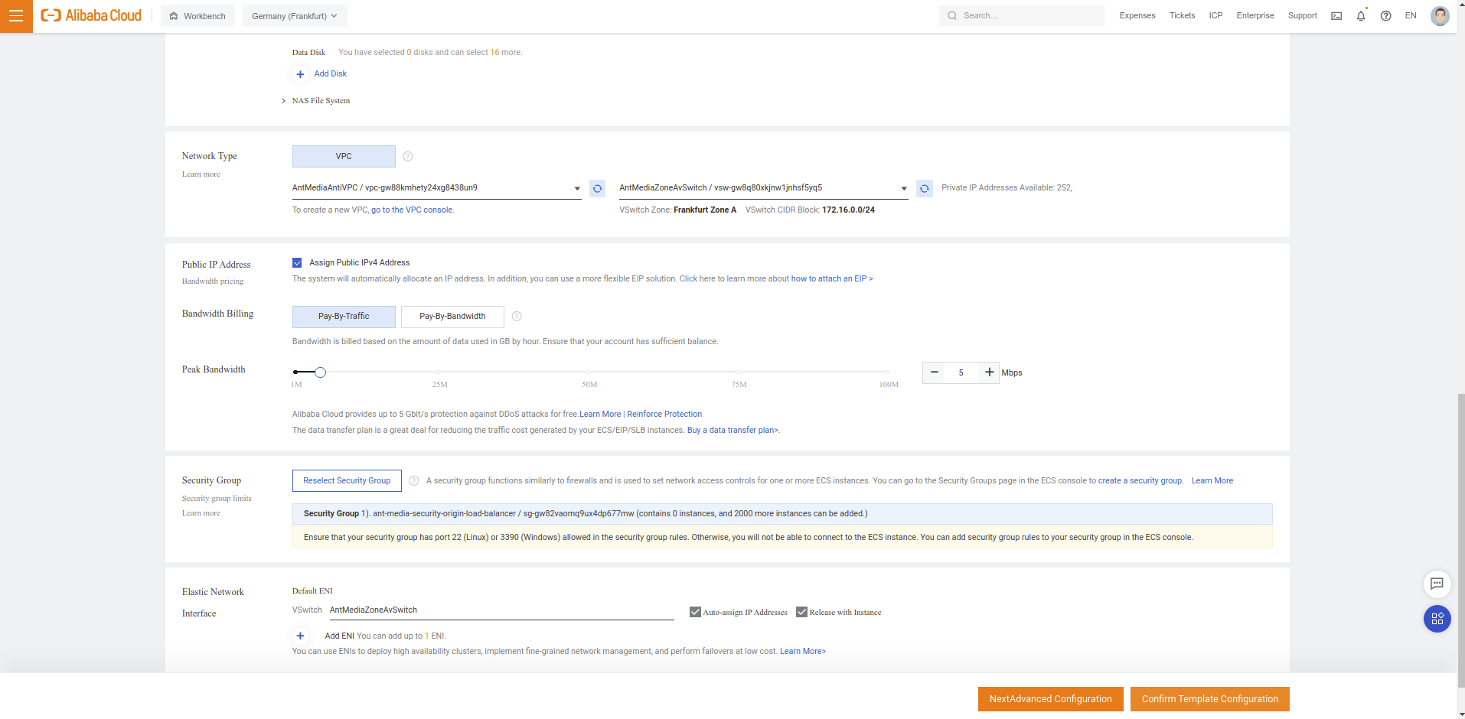1465x719 pixels.
Task: Open the hamburger navigation menu
Action: (16, 16)
